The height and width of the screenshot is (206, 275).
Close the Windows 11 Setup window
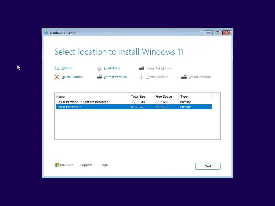click(x=226, y=33)
